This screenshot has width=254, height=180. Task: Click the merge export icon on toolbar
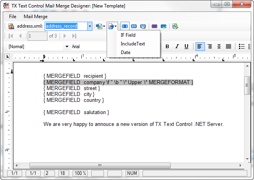click(x=175, y=26)
